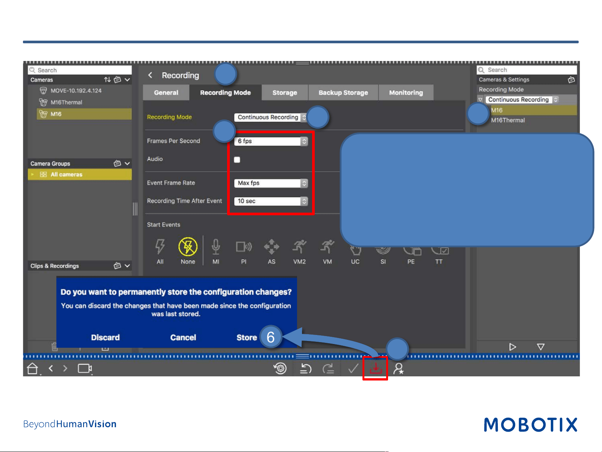Undo the last configuration change
Image resolution: width=602 pixels, height=452 pixels.
pos(306,369)
